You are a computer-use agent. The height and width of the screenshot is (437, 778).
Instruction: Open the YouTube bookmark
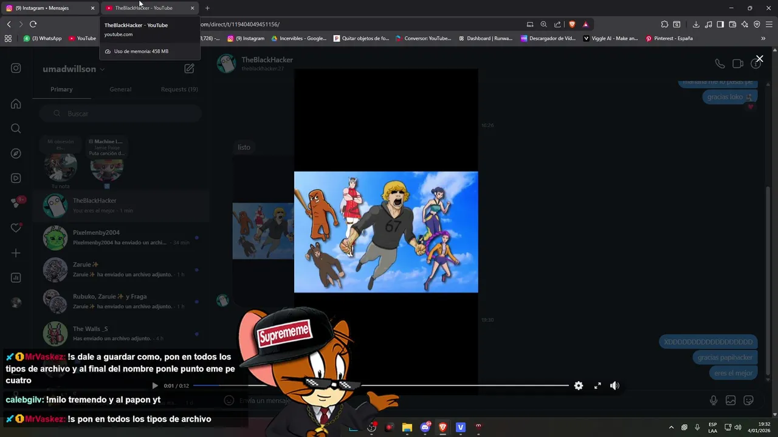[82, 38]
